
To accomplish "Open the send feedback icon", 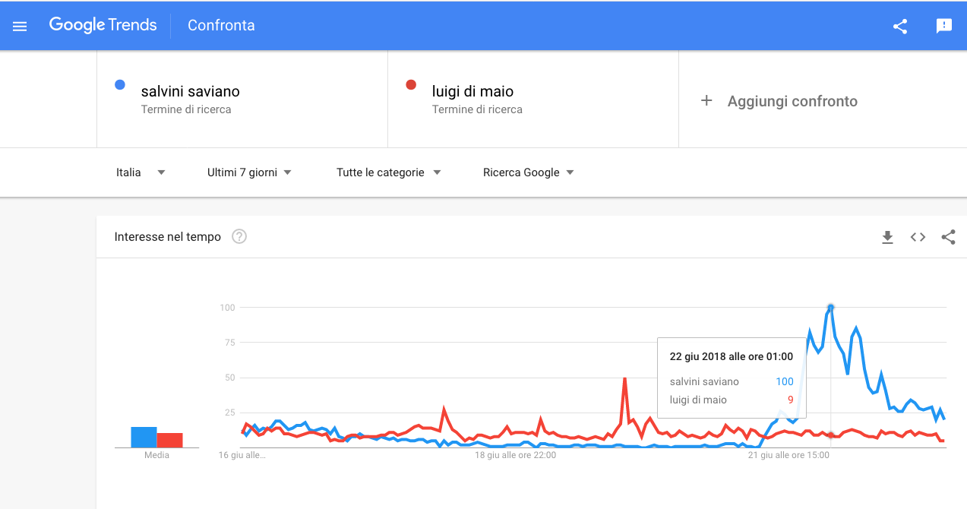I will [944, 26].
